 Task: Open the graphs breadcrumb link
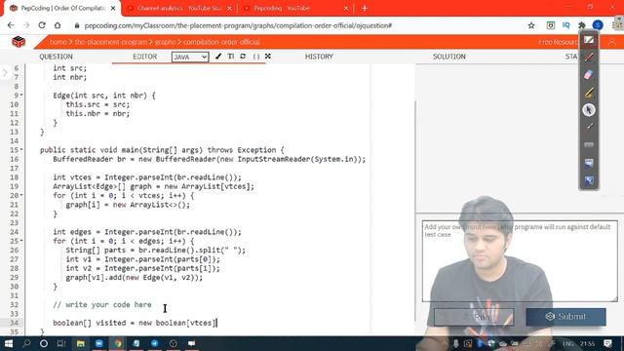click(x=165, y=42)
